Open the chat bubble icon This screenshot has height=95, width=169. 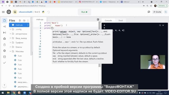click(x=149, y=12)
